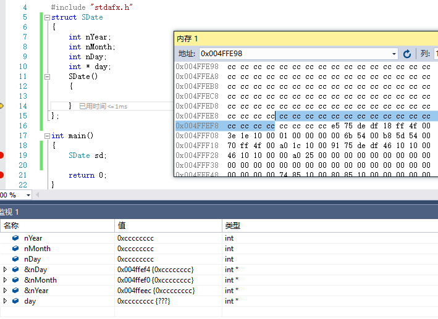Toggle the breakpoint on line 21
This screenshot has height=319, width=438.
coord(1,175)
